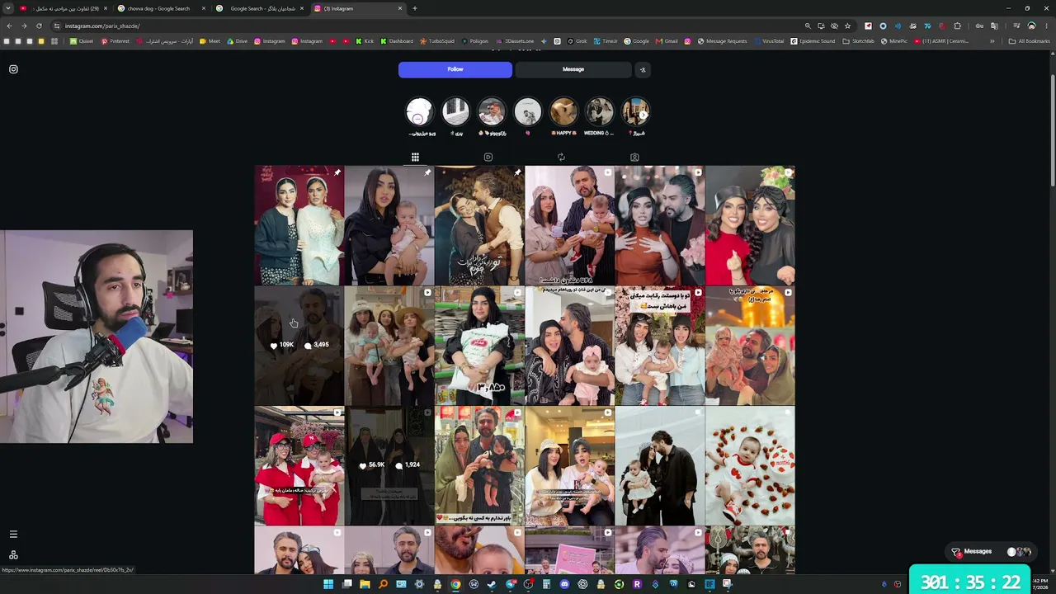Open the Quixel bookmark
The width and height of the screenshot is (1056, 594).
tap(82, 41)
